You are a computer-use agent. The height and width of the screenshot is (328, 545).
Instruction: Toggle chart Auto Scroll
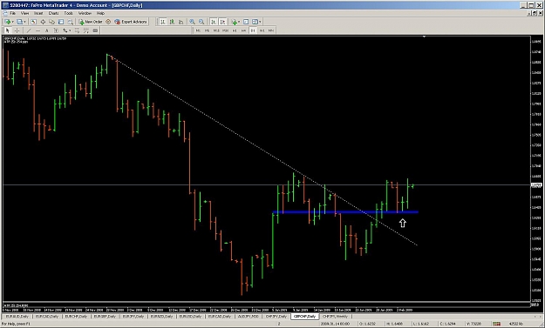point(214,22)
